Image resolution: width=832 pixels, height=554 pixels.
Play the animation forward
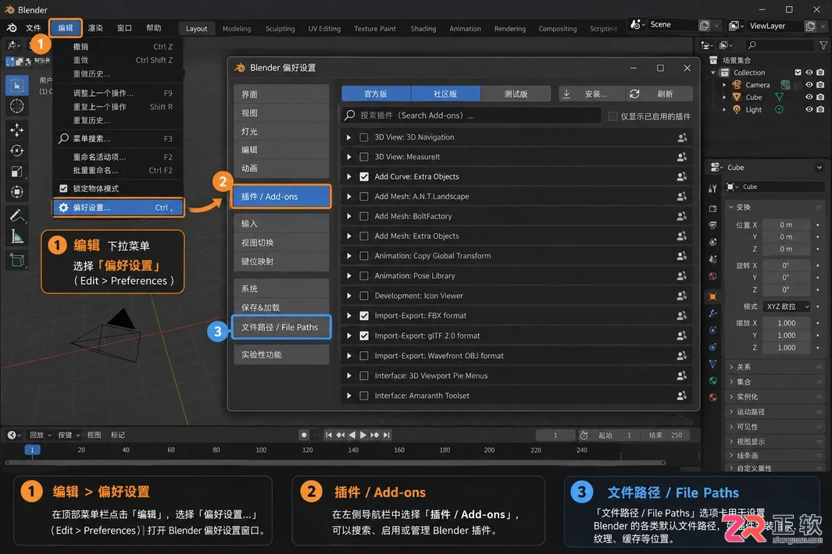click(x=363, y=435)
